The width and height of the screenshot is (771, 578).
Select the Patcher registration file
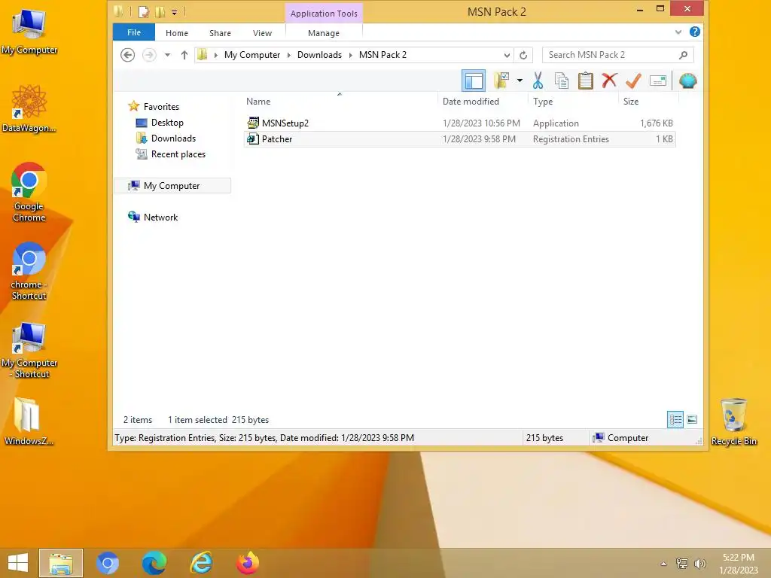[x=460, y=139]
